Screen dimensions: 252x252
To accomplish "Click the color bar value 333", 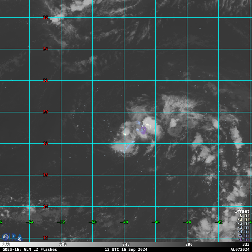I will [x=246, y=244].
